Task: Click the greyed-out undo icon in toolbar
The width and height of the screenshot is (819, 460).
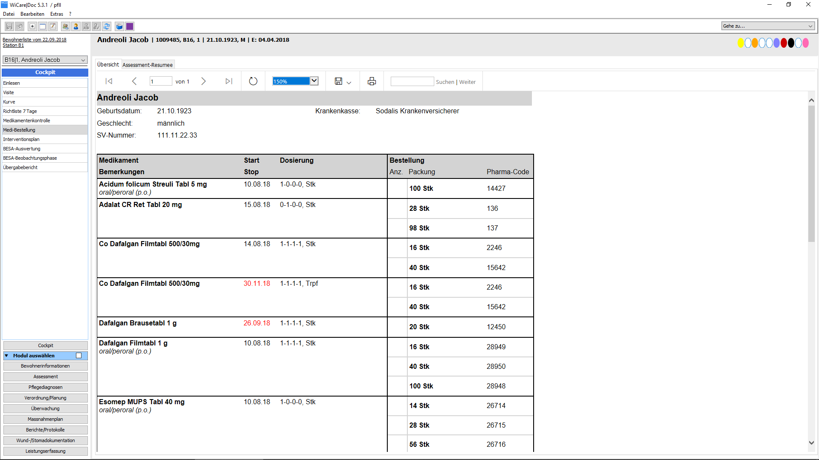Action: [x=20, y=26]
